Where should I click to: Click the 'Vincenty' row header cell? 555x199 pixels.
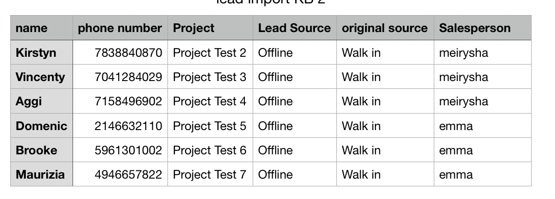(41, 77)
